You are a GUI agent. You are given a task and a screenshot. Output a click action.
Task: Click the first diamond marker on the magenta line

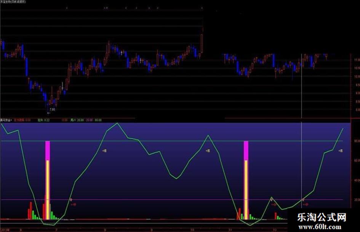coord(70,199)
